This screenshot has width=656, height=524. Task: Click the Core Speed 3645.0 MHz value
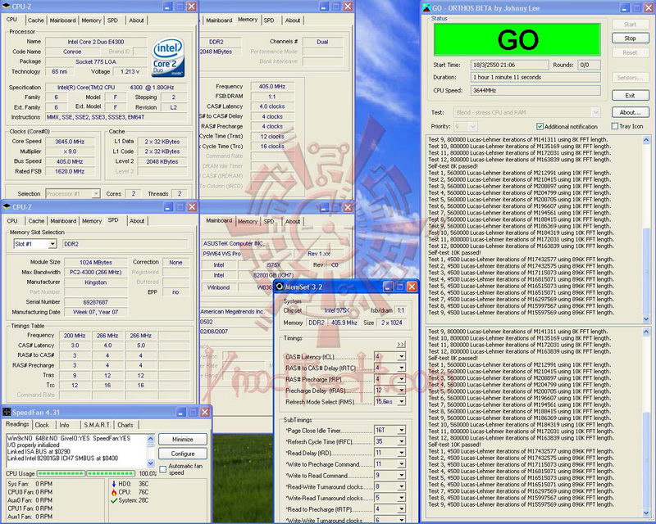70,142
